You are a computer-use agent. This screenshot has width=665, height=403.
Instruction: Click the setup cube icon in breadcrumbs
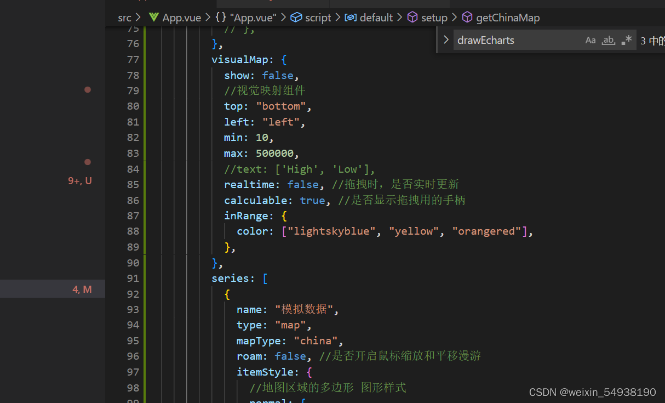click(412, 17)
